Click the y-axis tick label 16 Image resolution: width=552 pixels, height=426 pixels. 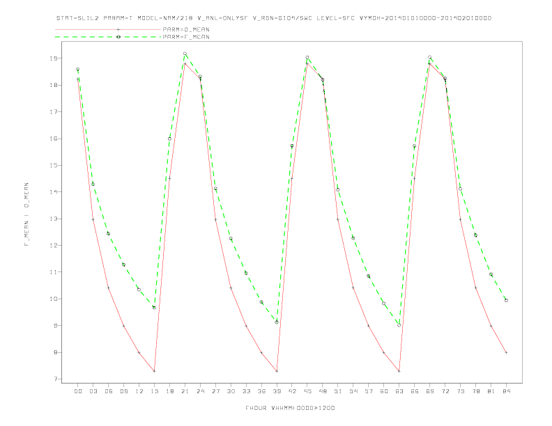[54, 139]
